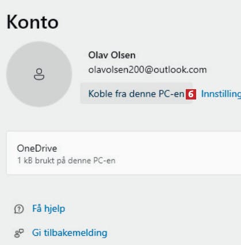Click the feedback people icon
This screenshot has width=241, height=245.
(x=19, y=233)
